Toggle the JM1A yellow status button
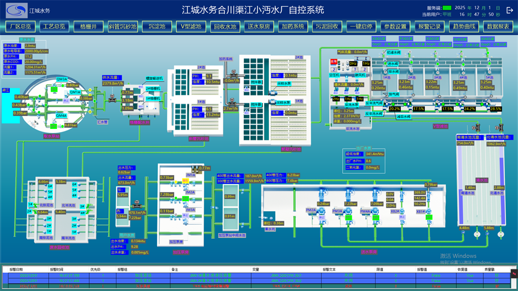 (185, 181)
